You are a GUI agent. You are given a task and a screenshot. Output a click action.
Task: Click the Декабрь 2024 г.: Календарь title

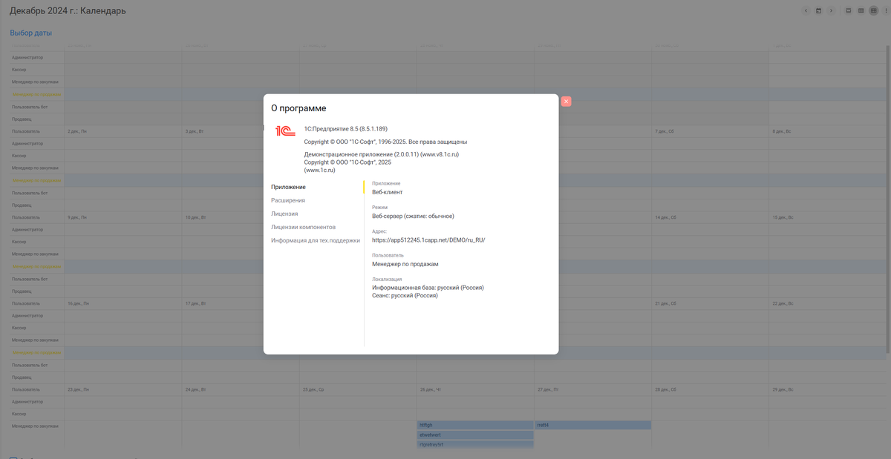(68, 11)
